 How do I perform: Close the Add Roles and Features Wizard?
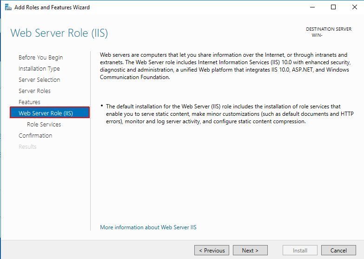pos(354,7)
